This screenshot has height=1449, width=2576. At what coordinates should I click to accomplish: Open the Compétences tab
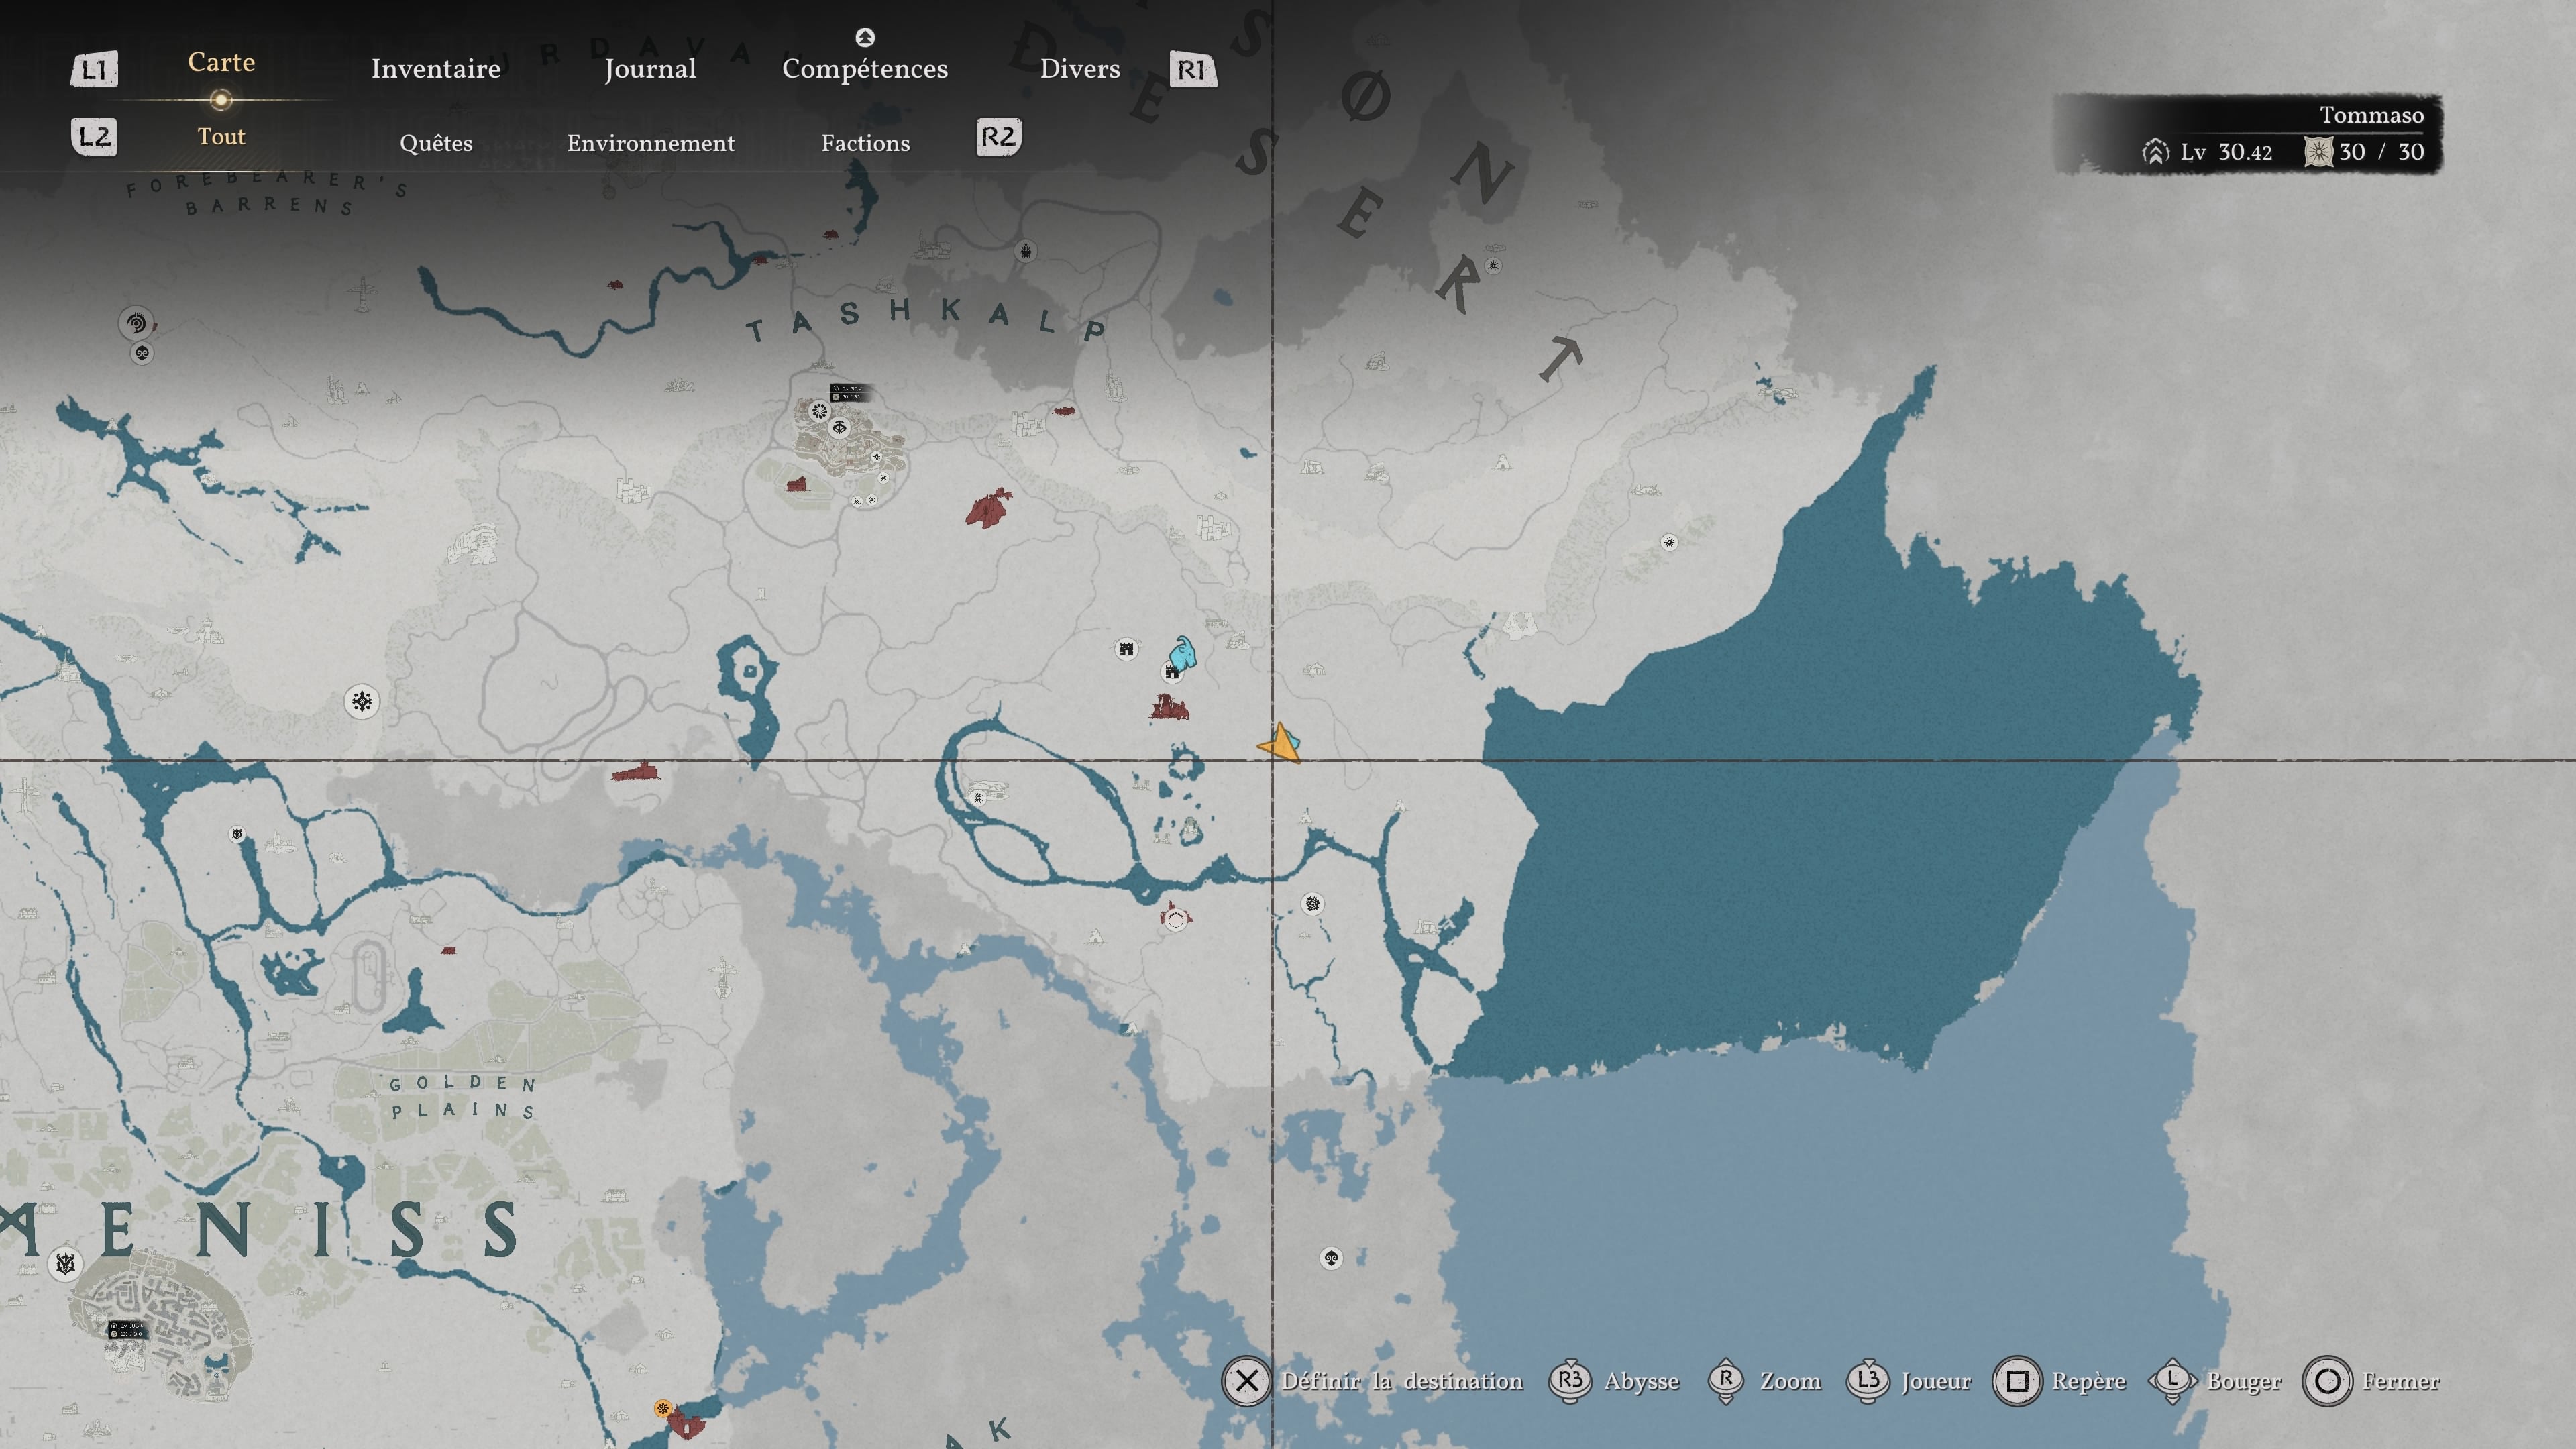tap(865, 69)
